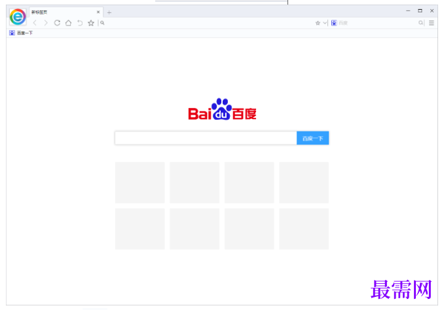Viewport: 444px width, 310px height.
Task: Go back to the previous page
Action: coord(35,23)
